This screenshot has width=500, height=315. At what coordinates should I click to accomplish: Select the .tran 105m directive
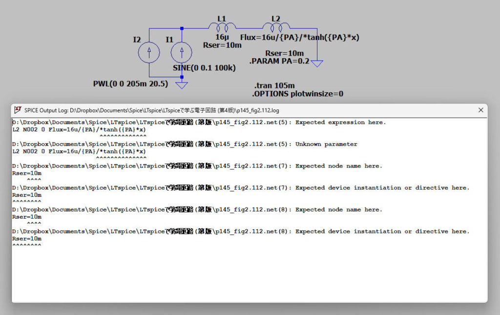pyautogui.click(x=274, y=85)
